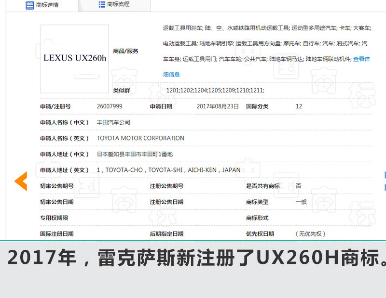The width and height of the screenshot is (386, 298).
Task: Click the 注册公告日期 label
Action: [x=166, y=202]
